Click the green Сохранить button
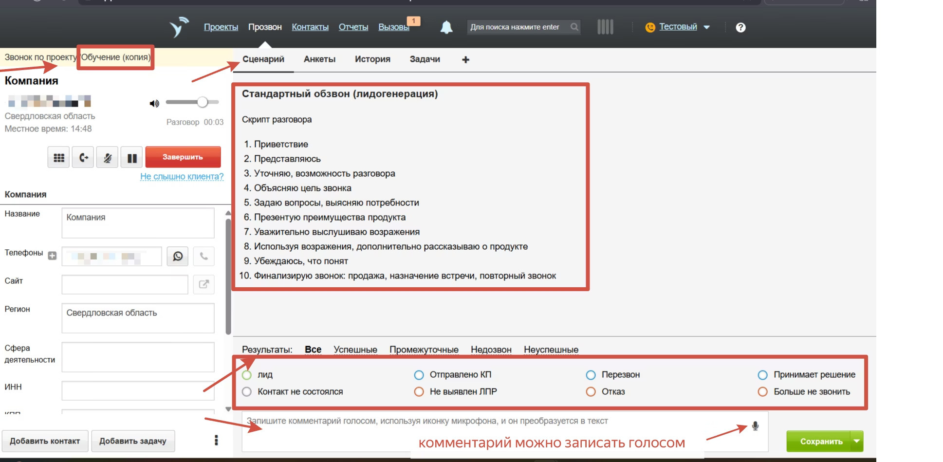The image size is (943, 462). (x=818, y=441)
